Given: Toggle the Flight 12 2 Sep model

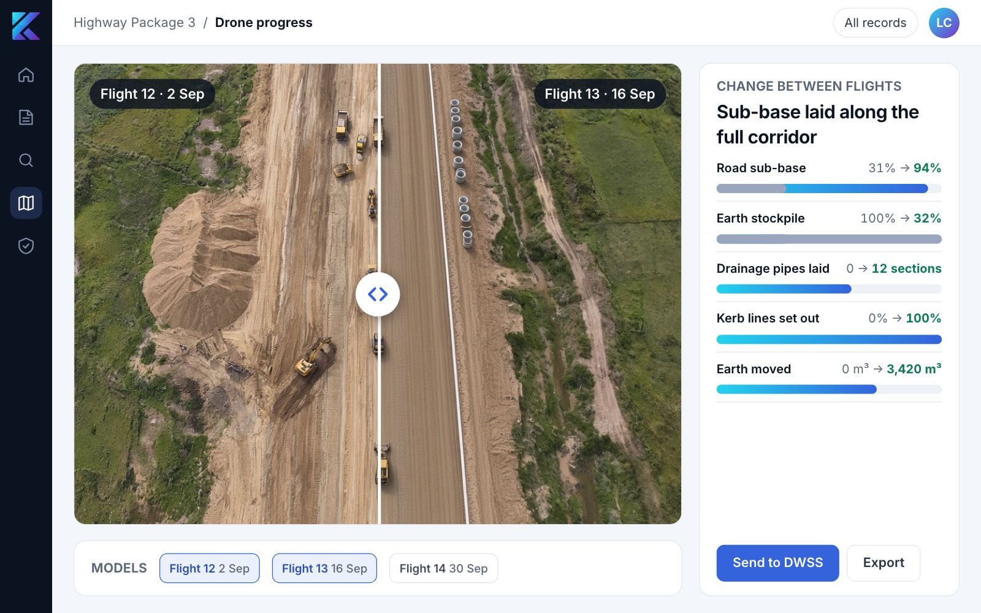Looking at the screenshot, I should (x=209, y=568).
